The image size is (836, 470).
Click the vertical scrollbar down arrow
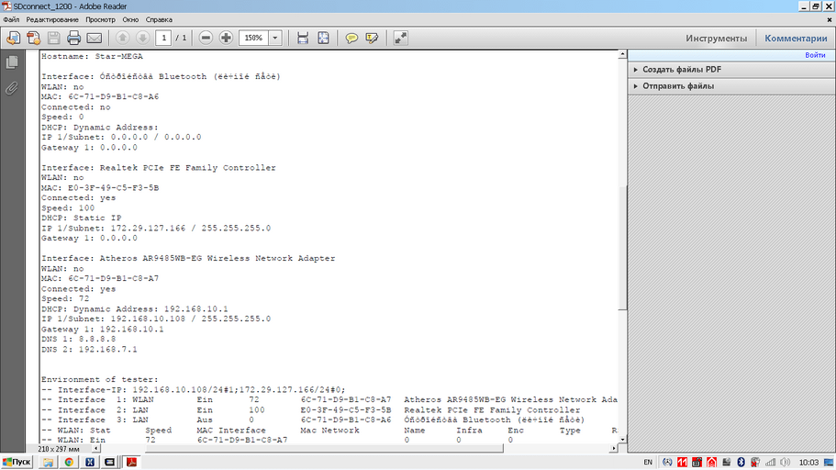622,440
